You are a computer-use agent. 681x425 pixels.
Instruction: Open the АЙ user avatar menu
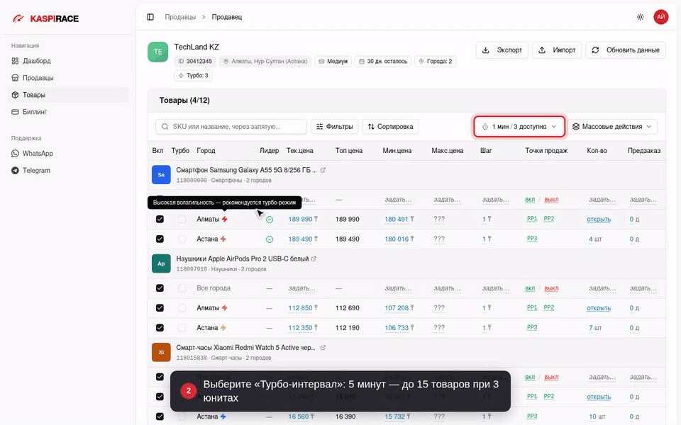pyautogui.click(x=660, y=17)
